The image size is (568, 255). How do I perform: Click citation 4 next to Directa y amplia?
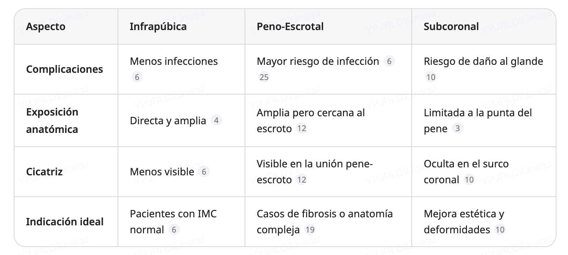[216, 120]
